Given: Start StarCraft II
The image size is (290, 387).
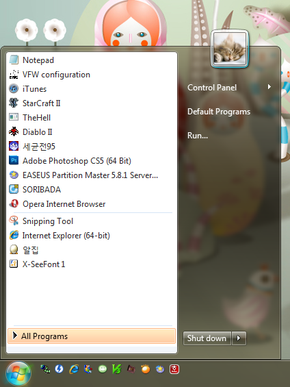Looking at the screenshot, I should 91,103.
